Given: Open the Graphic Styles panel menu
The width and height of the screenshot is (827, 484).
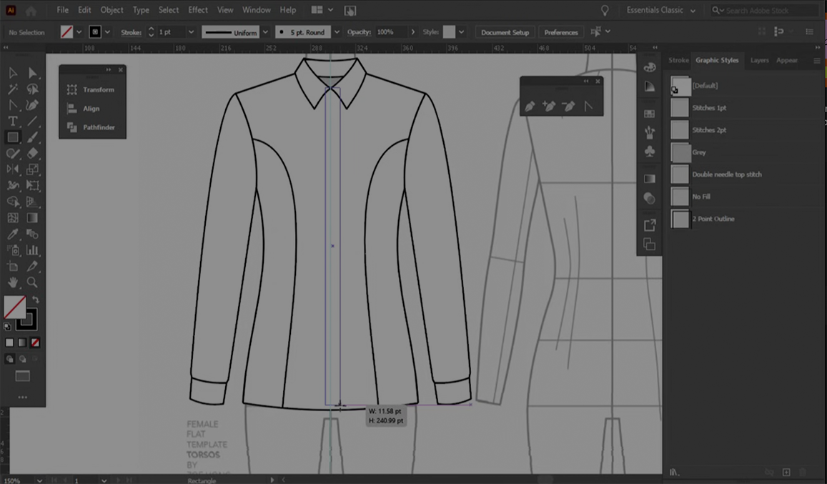Looking at the screenshot, I should [x=816, y=61].
